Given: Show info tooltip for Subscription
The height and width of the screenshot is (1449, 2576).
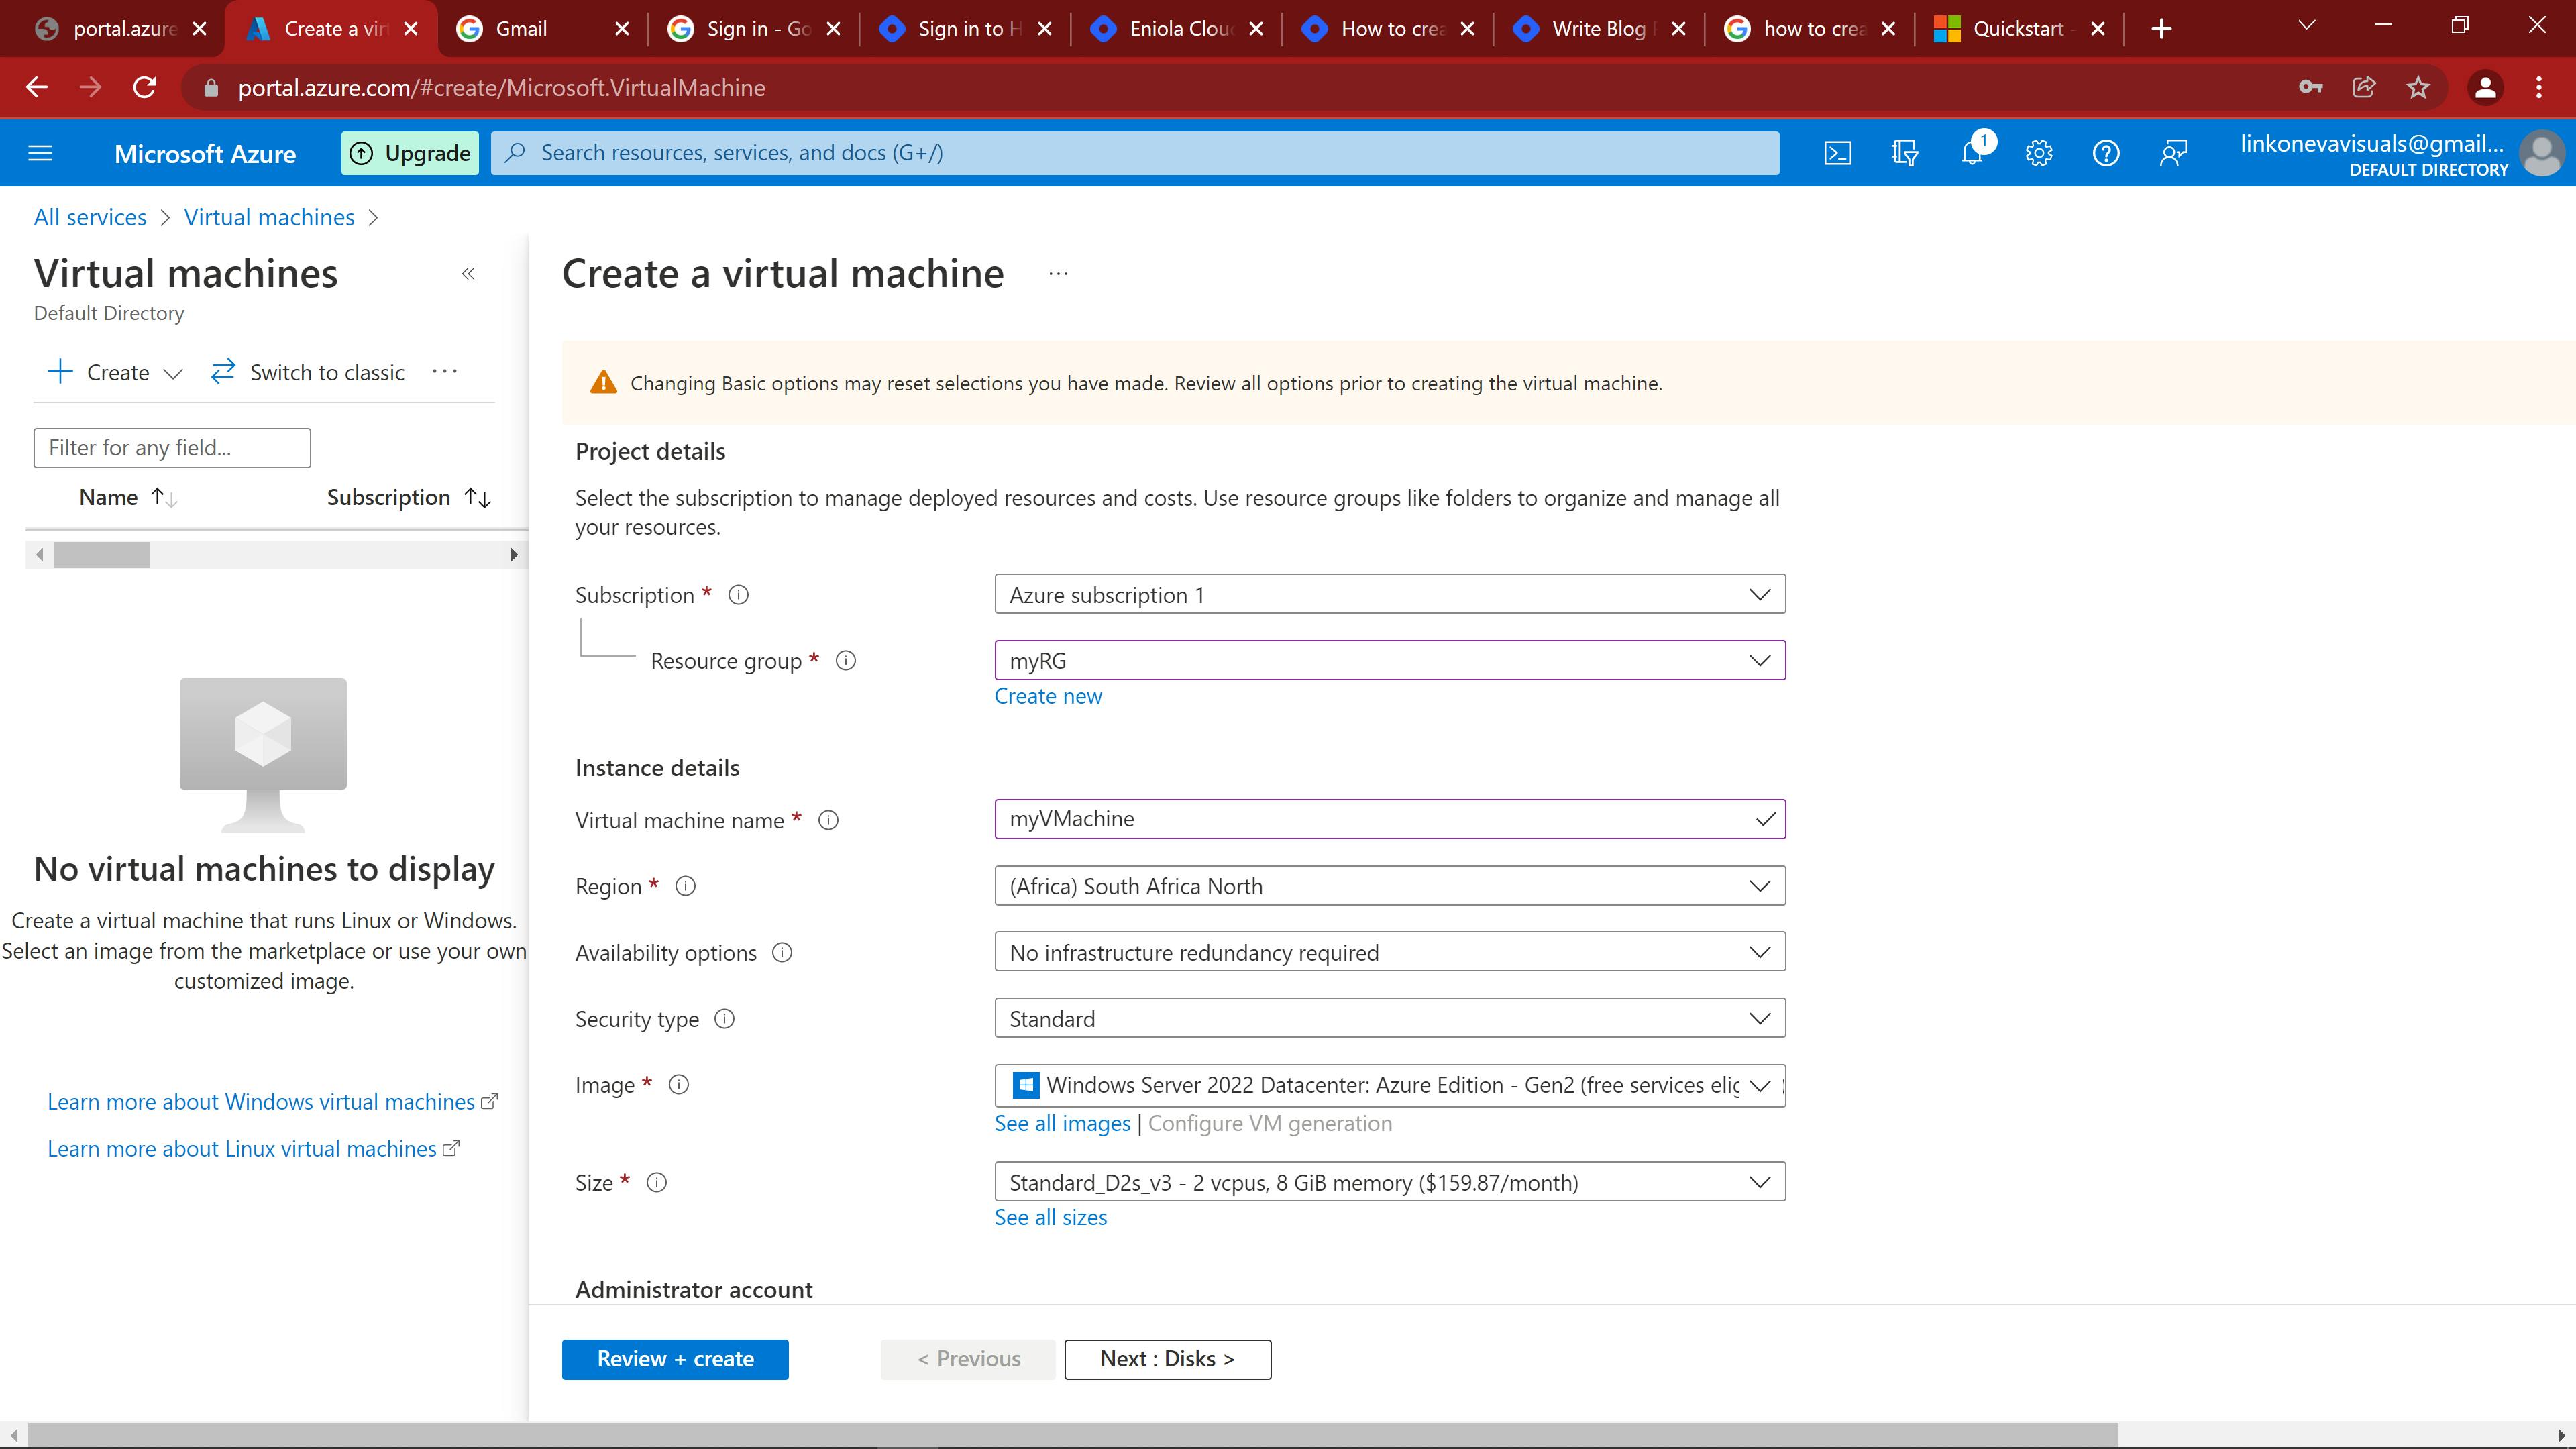Looking at the screenshot, I should click(739, 595).
